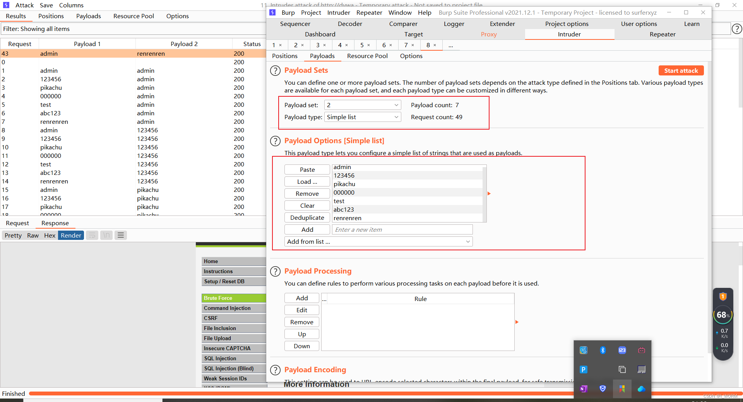
Task: Open Payload Sets help icon
Action: click(275, 71)
